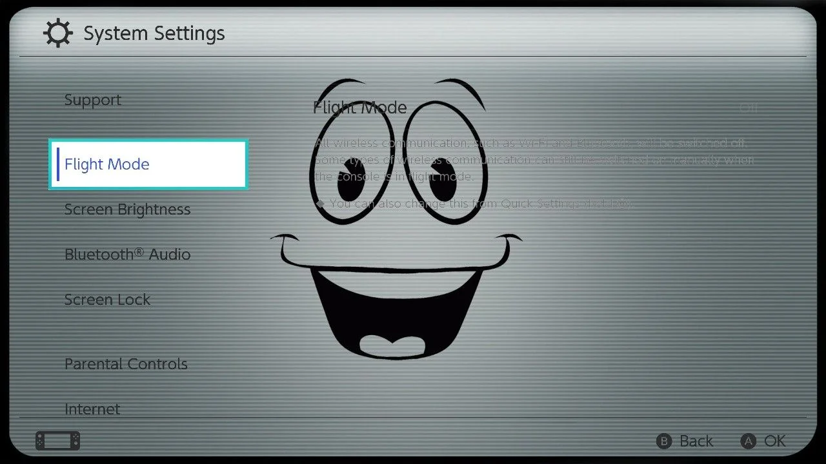Click the A button icon next to OK
826x464 pixels.
pos(748,441)
